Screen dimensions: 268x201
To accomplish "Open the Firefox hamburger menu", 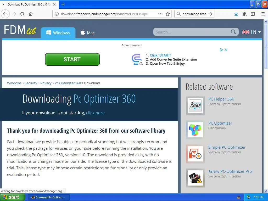I will 263,14.
